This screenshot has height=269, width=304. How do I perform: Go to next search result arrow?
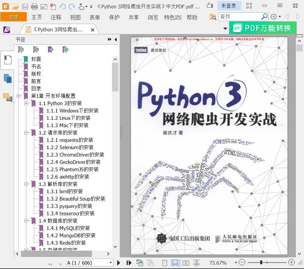point(298,17)
